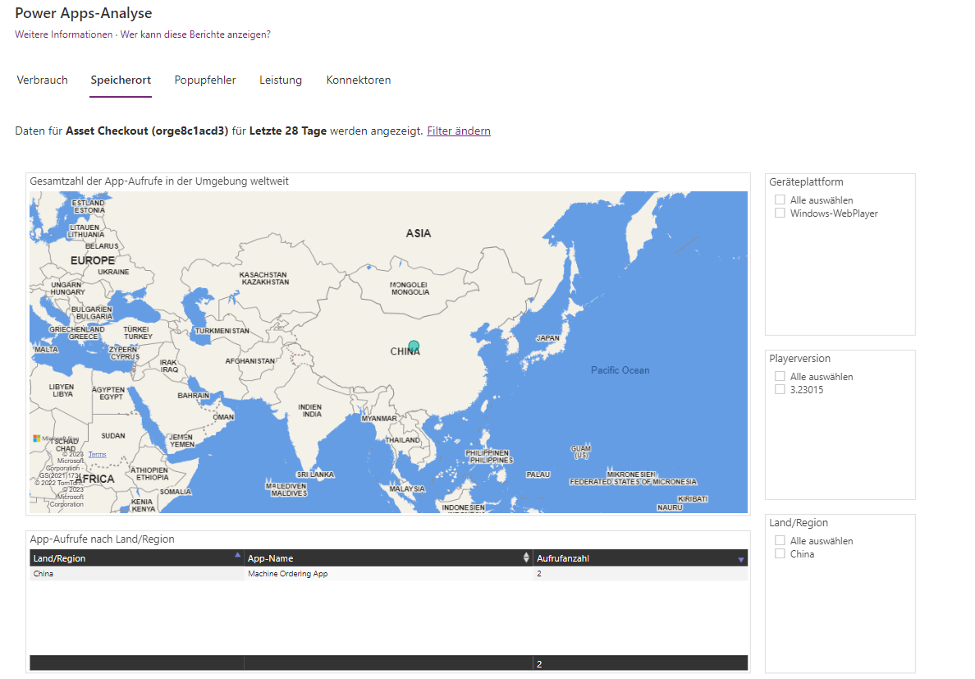This screenshot has height=679, width=975.
Task: Click the App-Name column header
Action: 389,557
